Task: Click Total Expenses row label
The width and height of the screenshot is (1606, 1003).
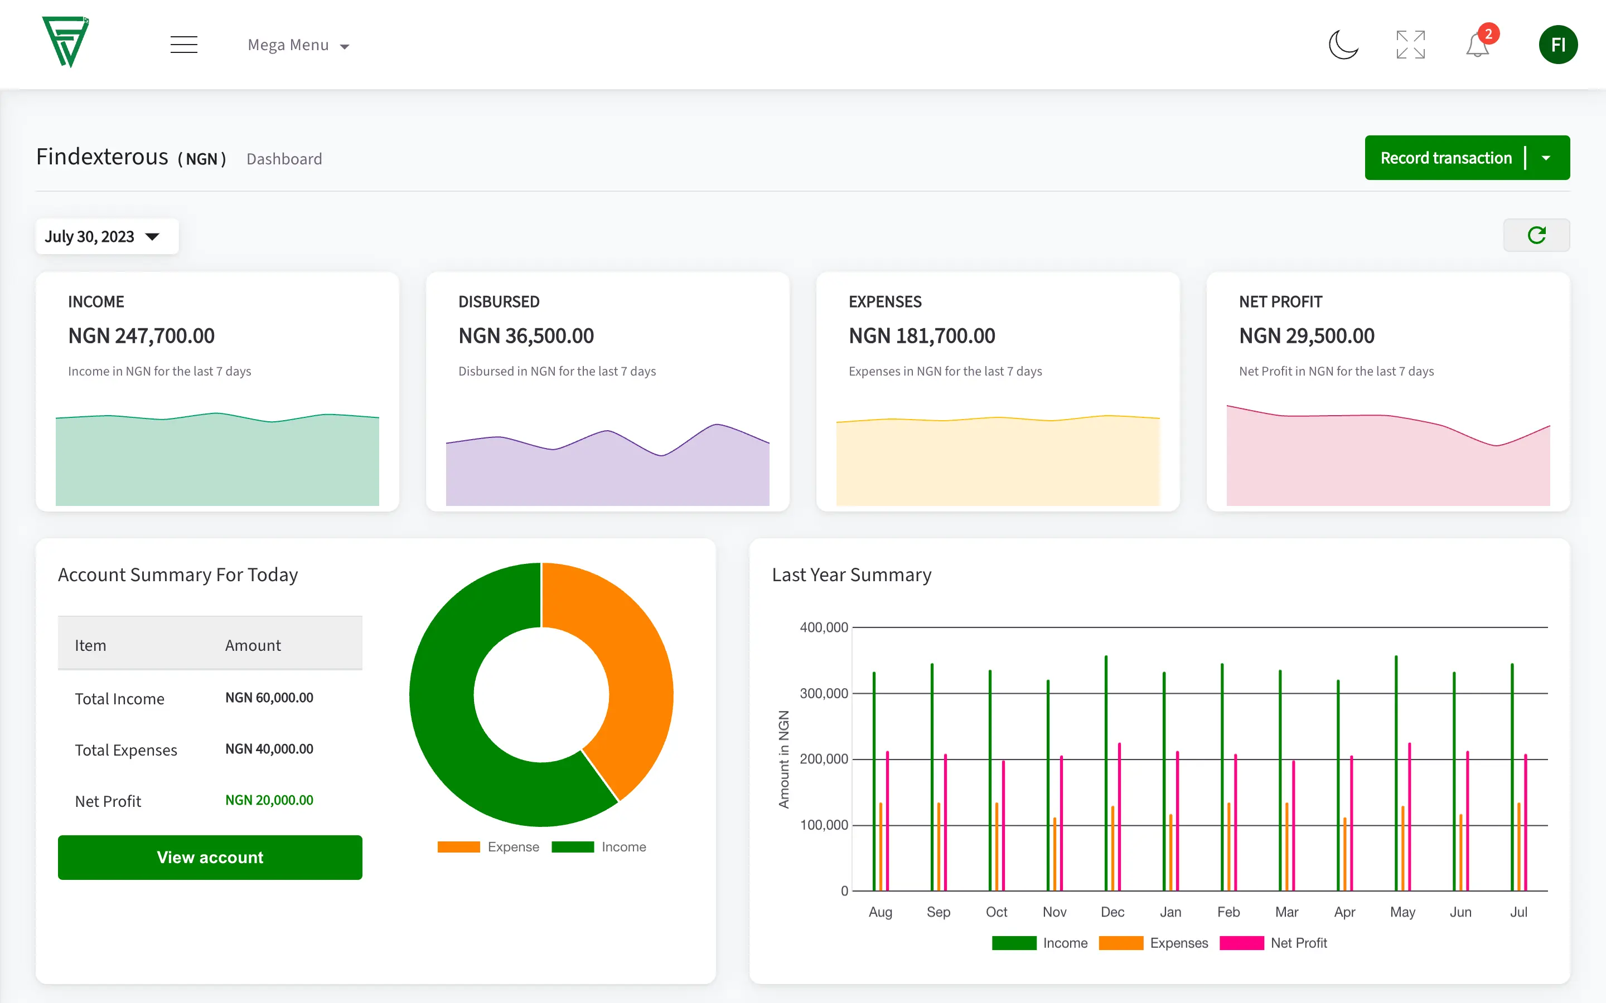Action: click(x=126, y=749)
